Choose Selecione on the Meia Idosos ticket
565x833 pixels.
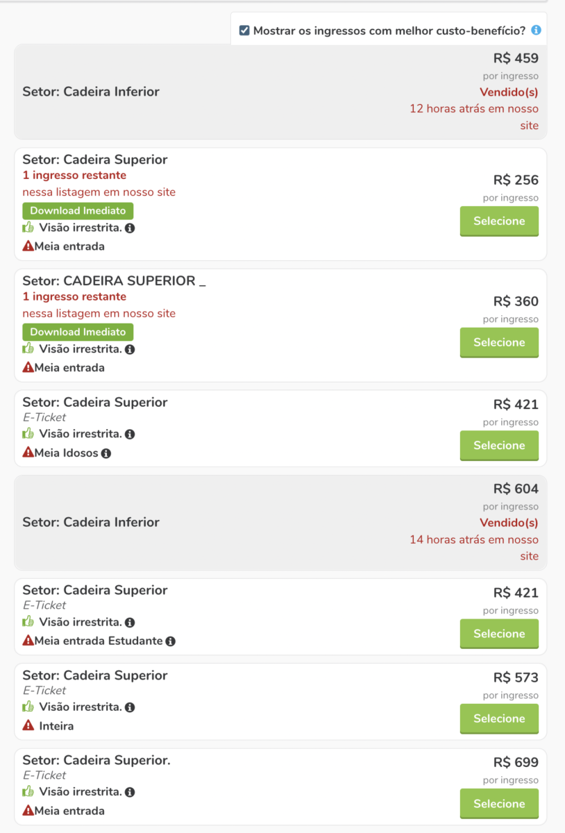click(499, 446)
